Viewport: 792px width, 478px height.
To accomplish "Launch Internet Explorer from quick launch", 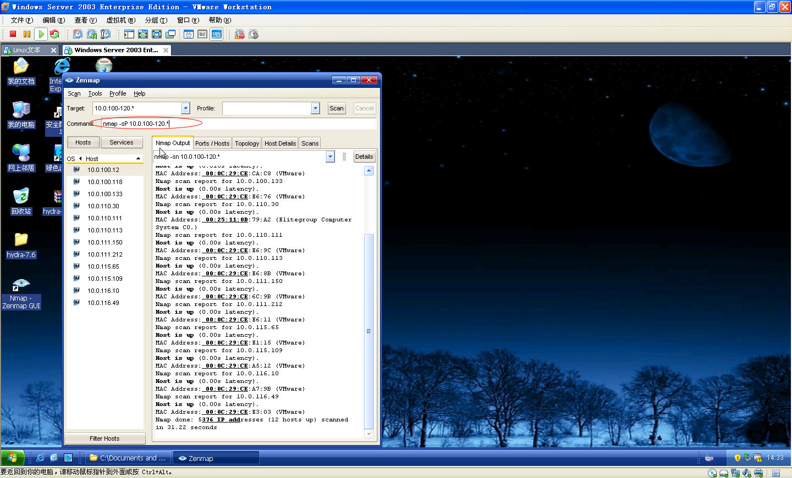I will (x=41, y=458).
